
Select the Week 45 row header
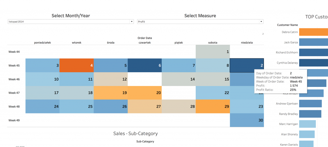pyautogui.click(x=14, y=66)
